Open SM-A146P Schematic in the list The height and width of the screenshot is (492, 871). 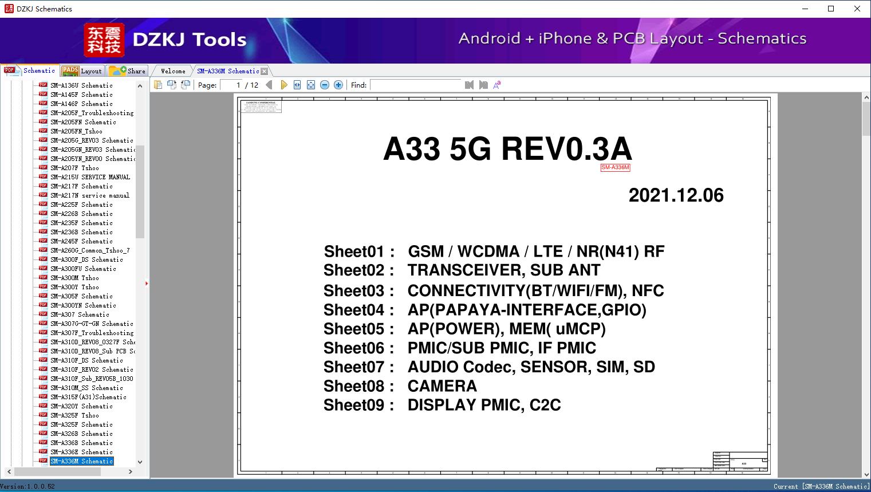pyautogui.click(x=81, y=104)
